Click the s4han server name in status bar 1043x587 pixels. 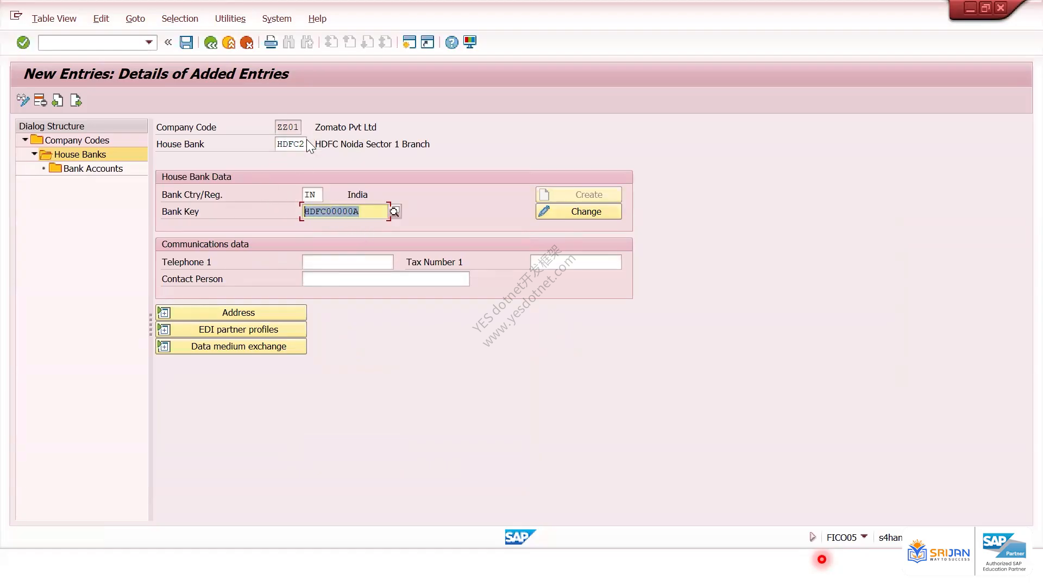click(890, 538)
